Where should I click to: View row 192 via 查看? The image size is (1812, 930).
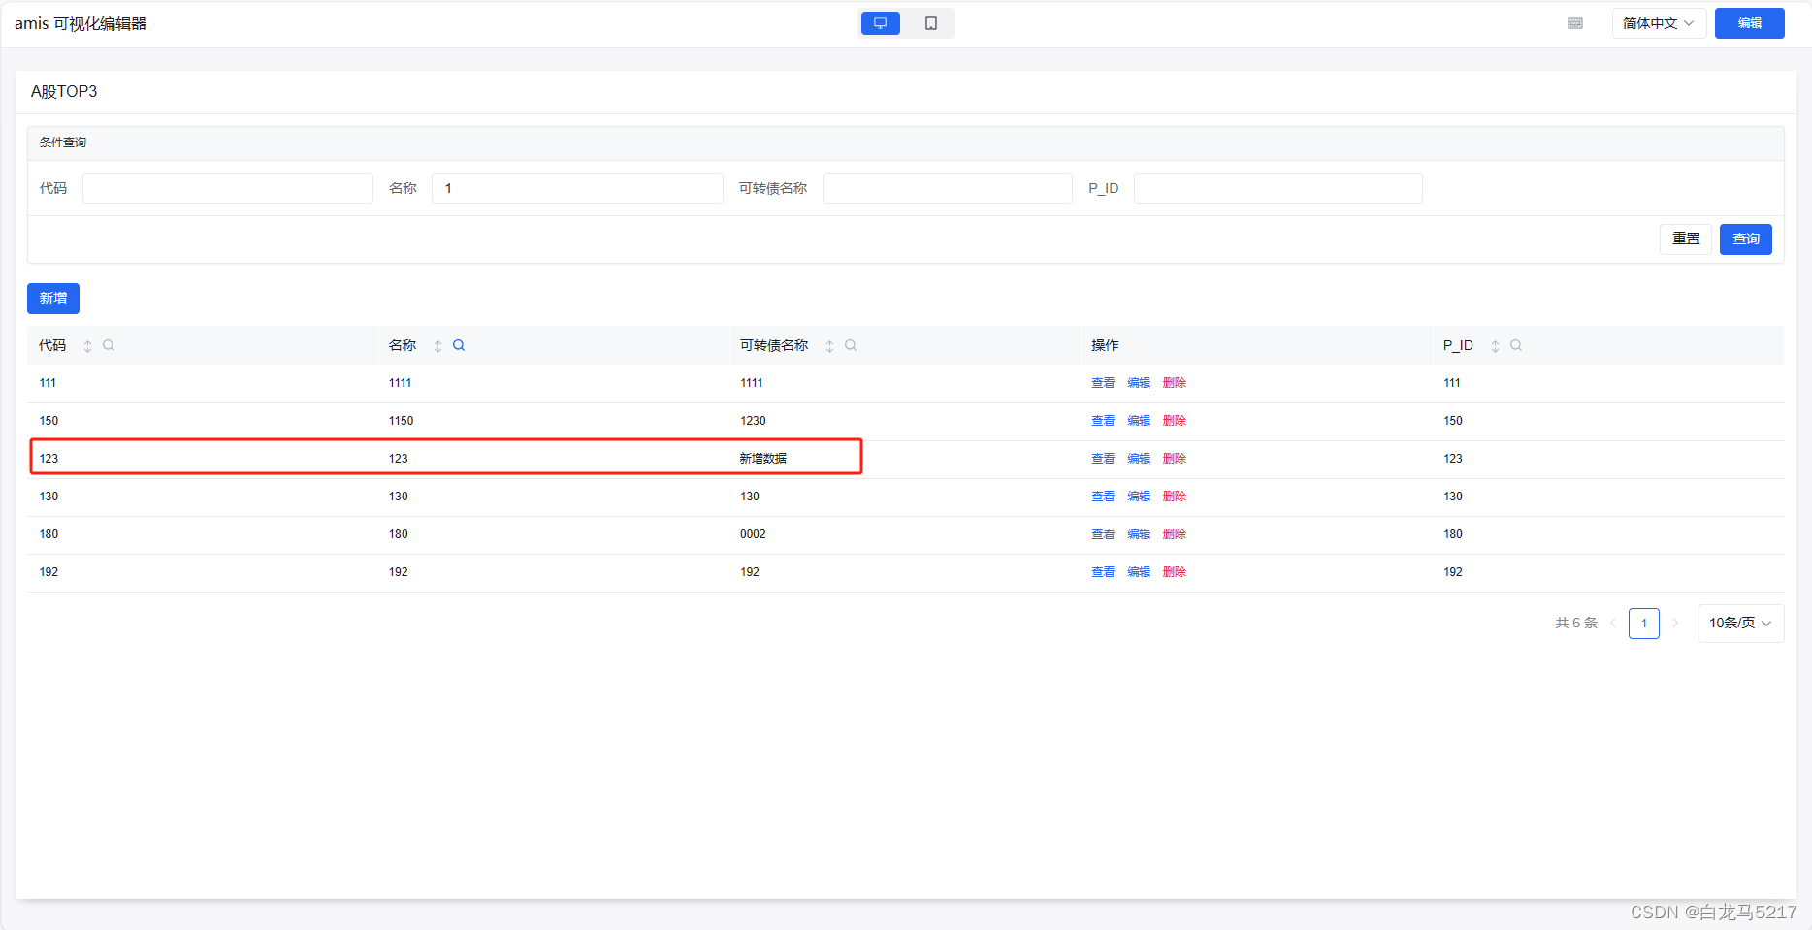click(1103, 572)
